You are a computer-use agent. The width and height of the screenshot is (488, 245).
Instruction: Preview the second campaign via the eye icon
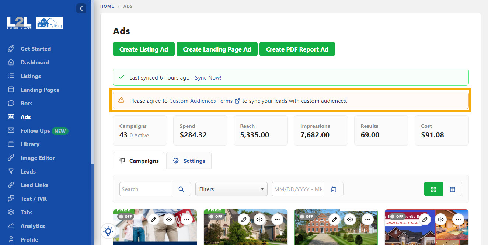coord(259,219)
